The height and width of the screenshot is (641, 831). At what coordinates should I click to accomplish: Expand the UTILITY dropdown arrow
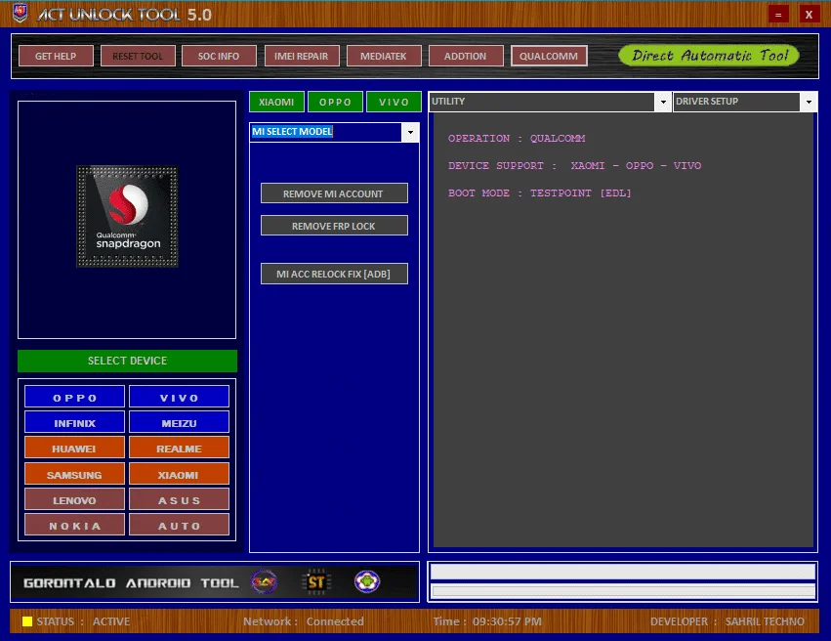[x=662, y=102]
